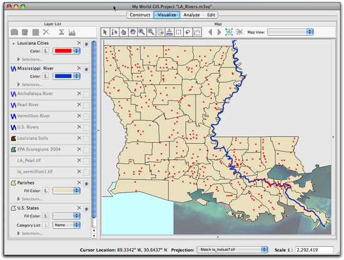Image resolution: width=344 pixels, height=260 pixels.
Task: Remove the Pearl River layer
Action: click(x=79, y=105)
